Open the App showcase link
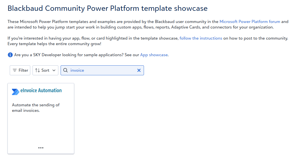Screen dimensions: 296x160 [154, 55]
